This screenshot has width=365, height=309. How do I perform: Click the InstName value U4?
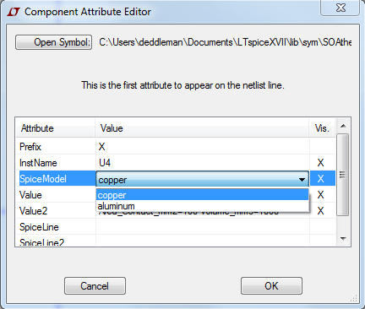coord(105,163)
